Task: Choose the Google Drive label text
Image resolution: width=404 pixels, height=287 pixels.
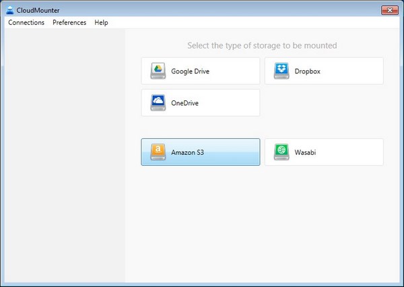Action: tap(190, 71)
